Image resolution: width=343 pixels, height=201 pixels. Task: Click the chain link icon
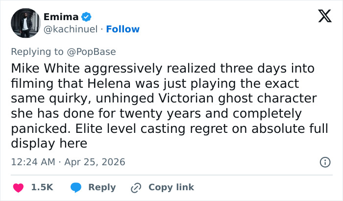(x=136, y=187)
